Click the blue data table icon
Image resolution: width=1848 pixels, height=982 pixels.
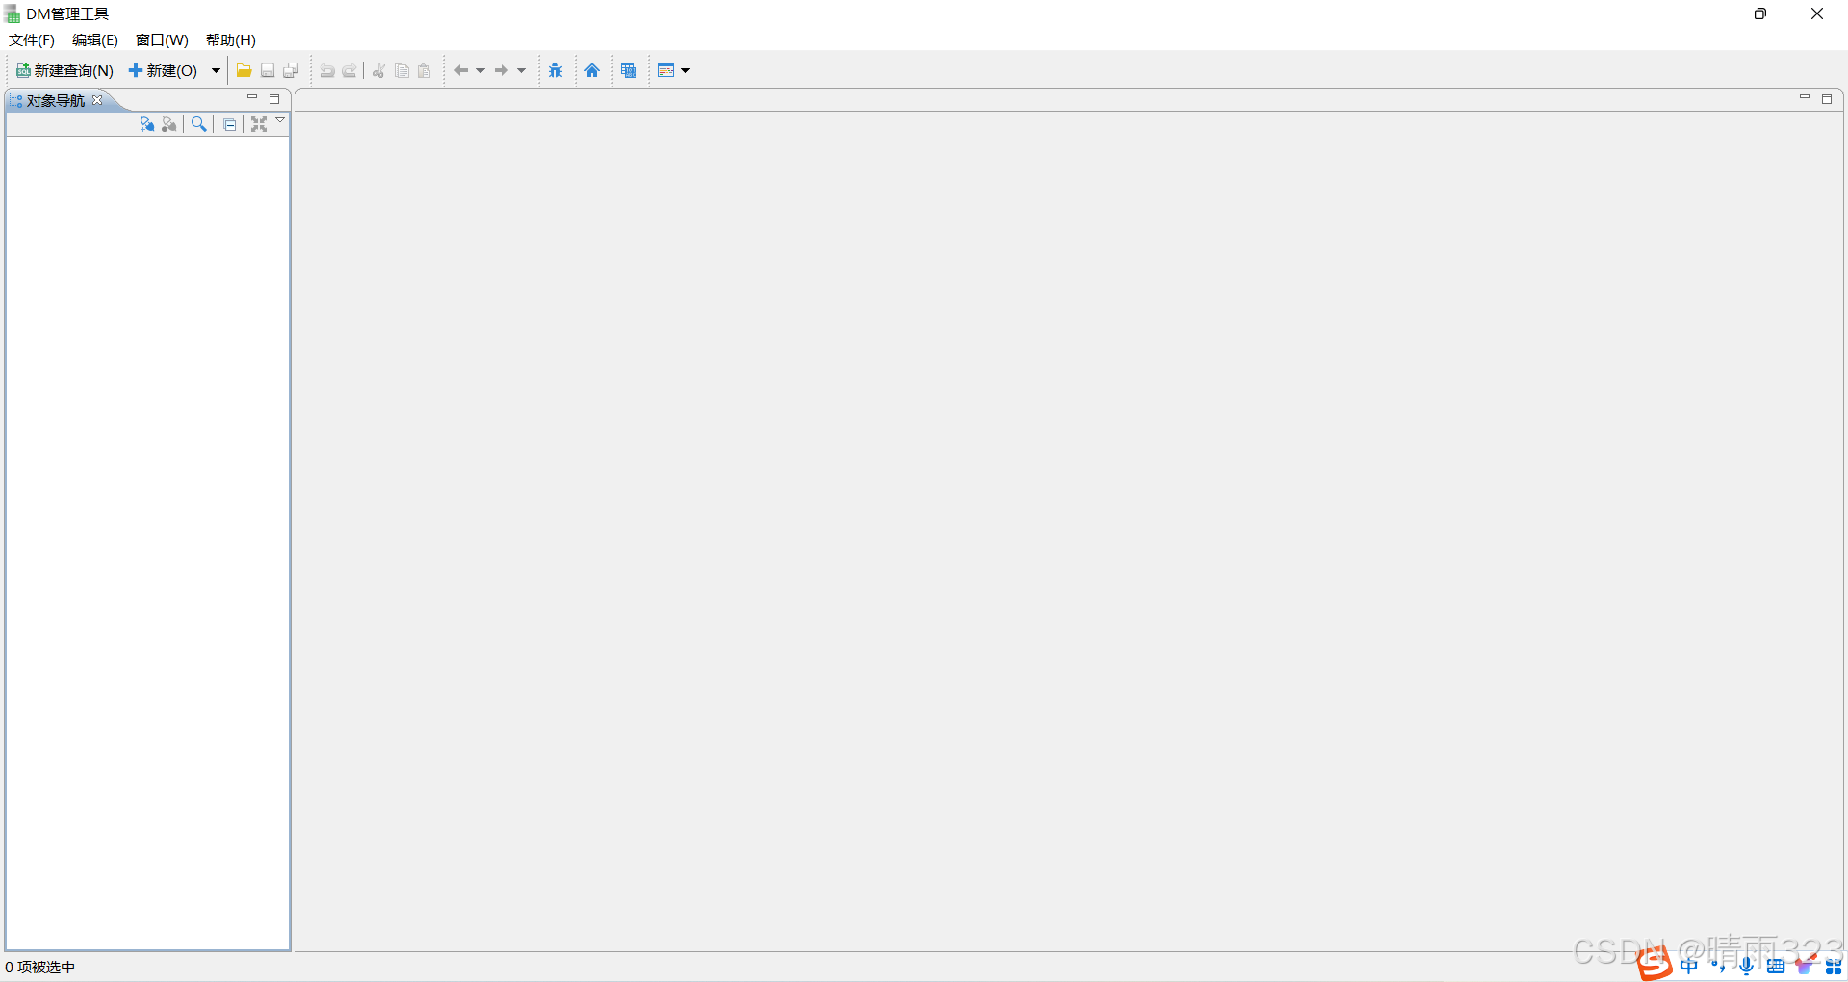[x=629, y=70]
